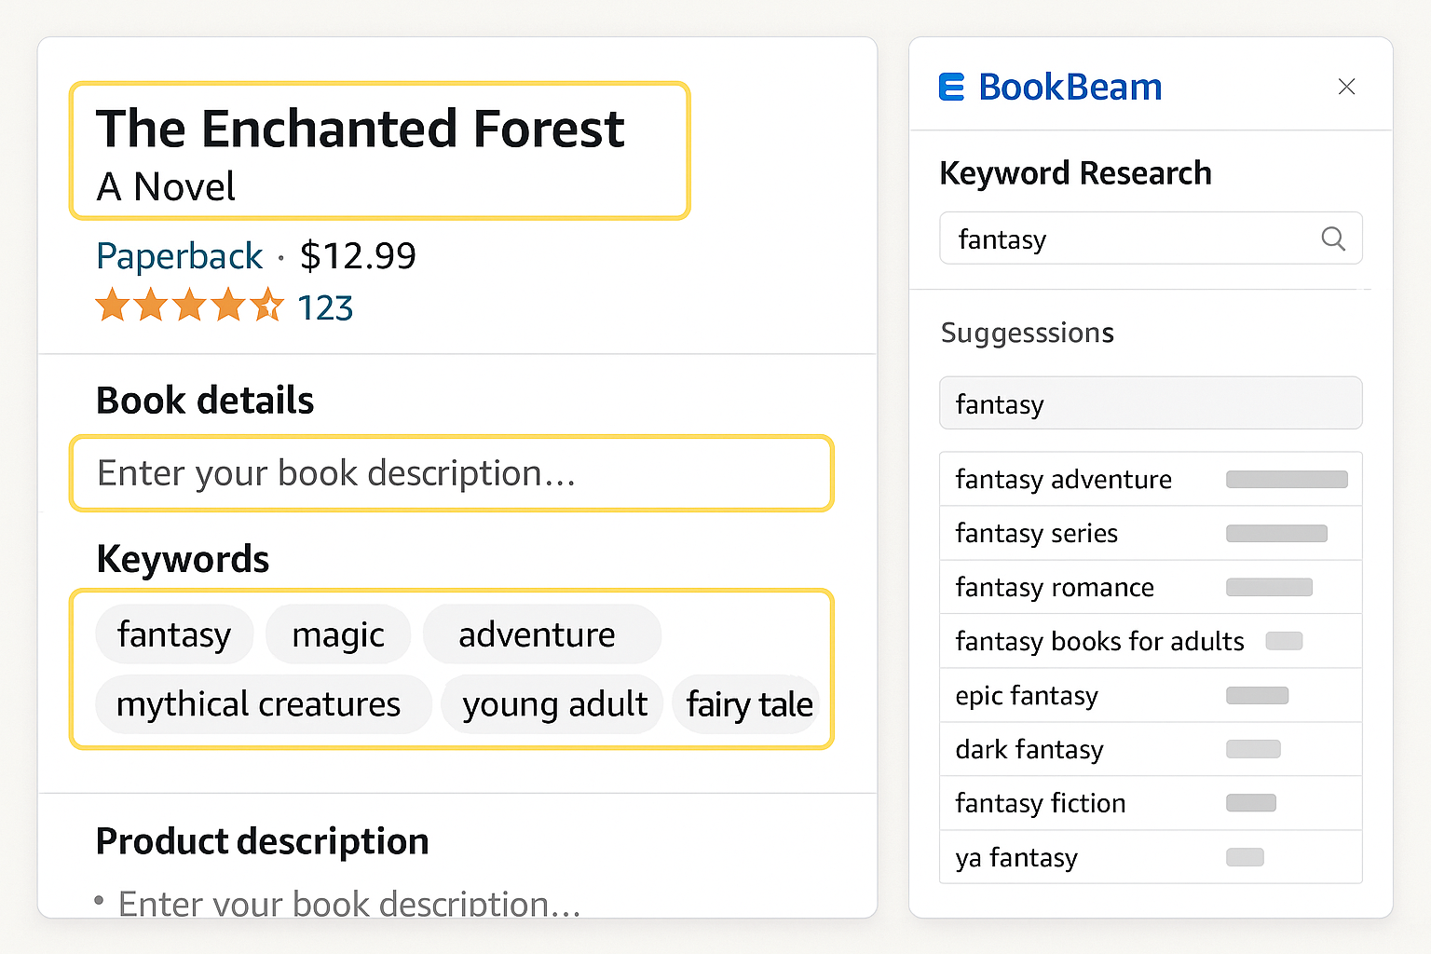Screen dimensions: 1431x954
Task: Select the 'fantasy' keyword chip
Action: tap(174, 634)
